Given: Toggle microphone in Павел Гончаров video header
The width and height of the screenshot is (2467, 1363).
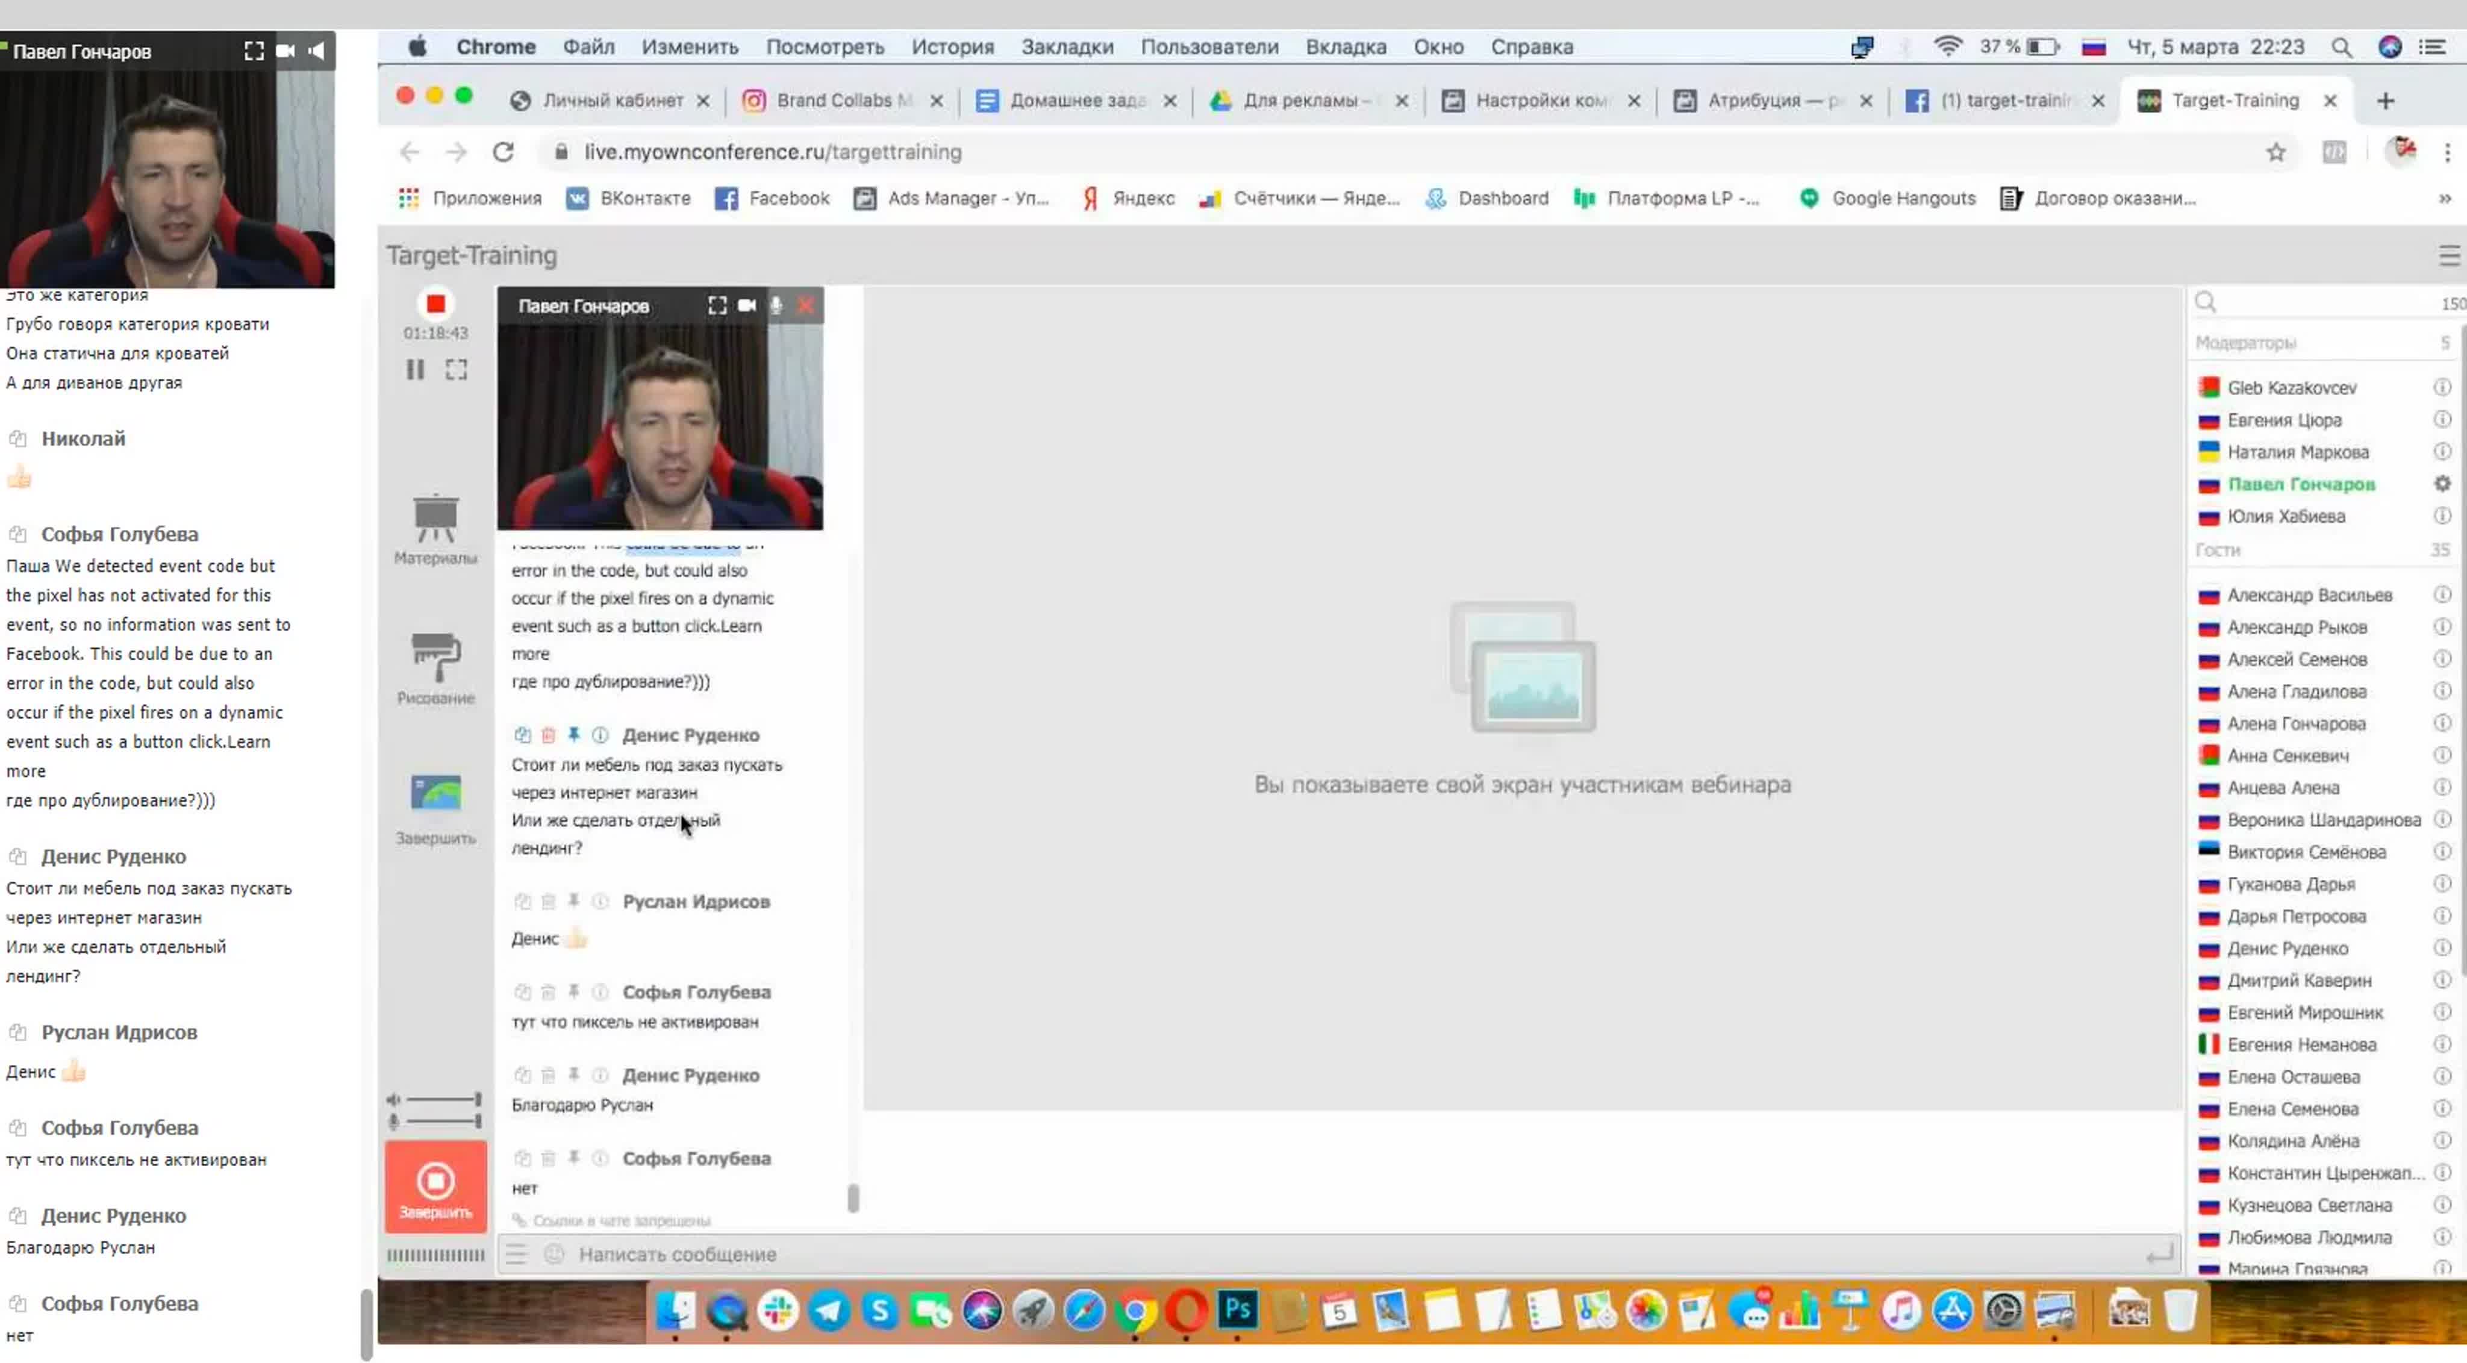Looking at the screenshot, I should 776,305.
